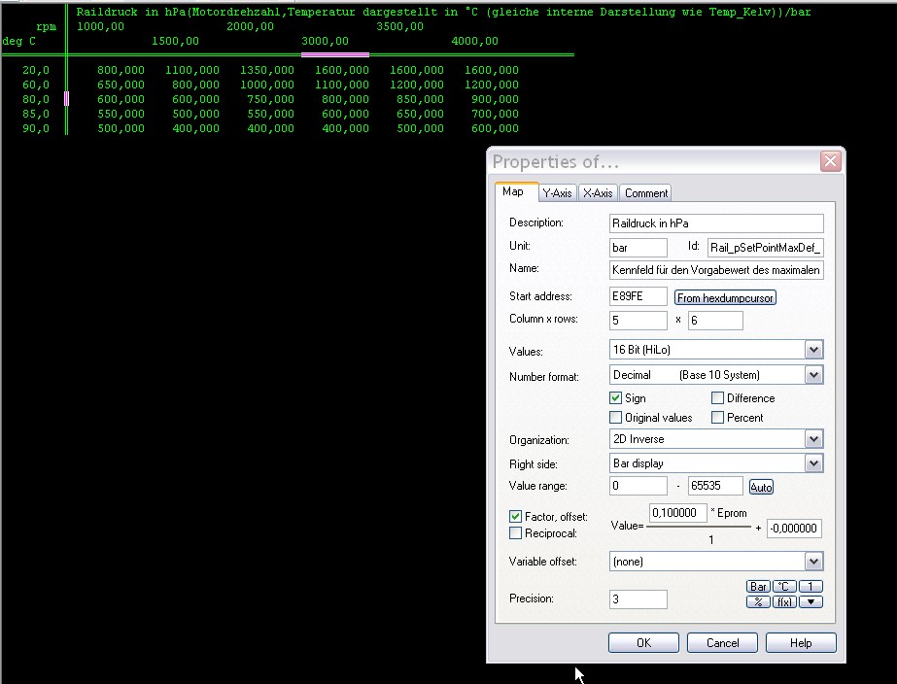Click the 90,0 deg C axis value
Image resolution: width=897 pixels, height=684 pixels.
pos(36,128)
